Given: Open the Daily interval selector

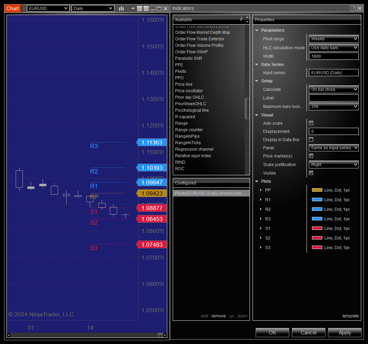Looking at the screenshot, I should point(93,9).
